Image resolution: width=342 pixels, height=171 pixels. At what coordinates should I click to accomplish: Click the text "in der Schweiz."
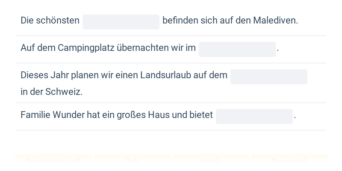click(51, 91)
